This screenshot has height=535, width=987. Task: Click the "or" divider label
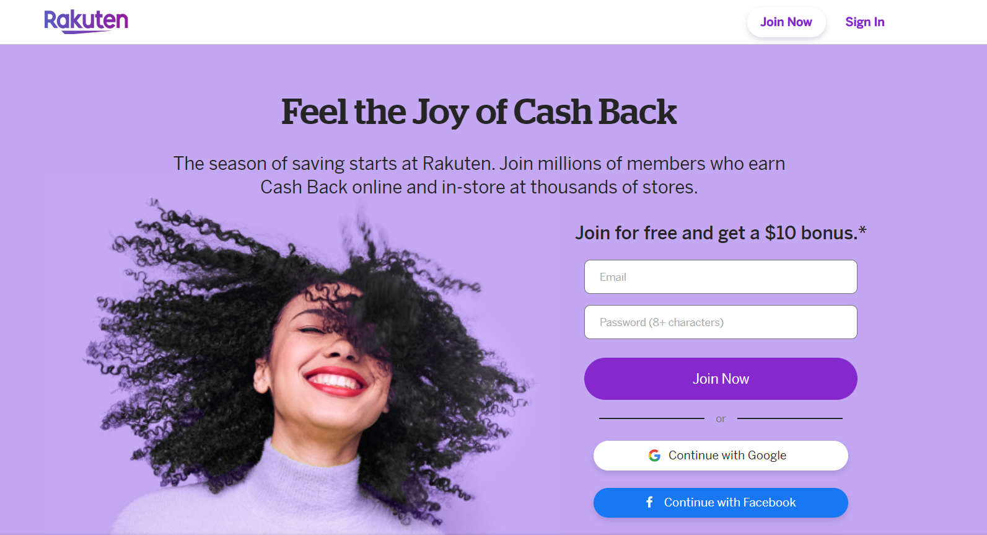coord(721,419)
